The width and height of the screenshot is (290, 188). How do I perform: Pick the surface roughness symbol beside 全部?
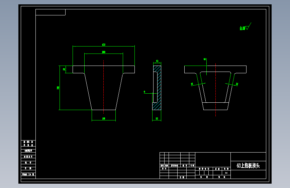click(249, 26)
